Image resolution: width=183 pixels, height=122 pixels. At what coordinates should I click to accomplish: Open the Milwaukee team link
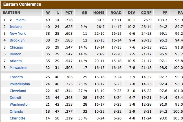[18, 68]
